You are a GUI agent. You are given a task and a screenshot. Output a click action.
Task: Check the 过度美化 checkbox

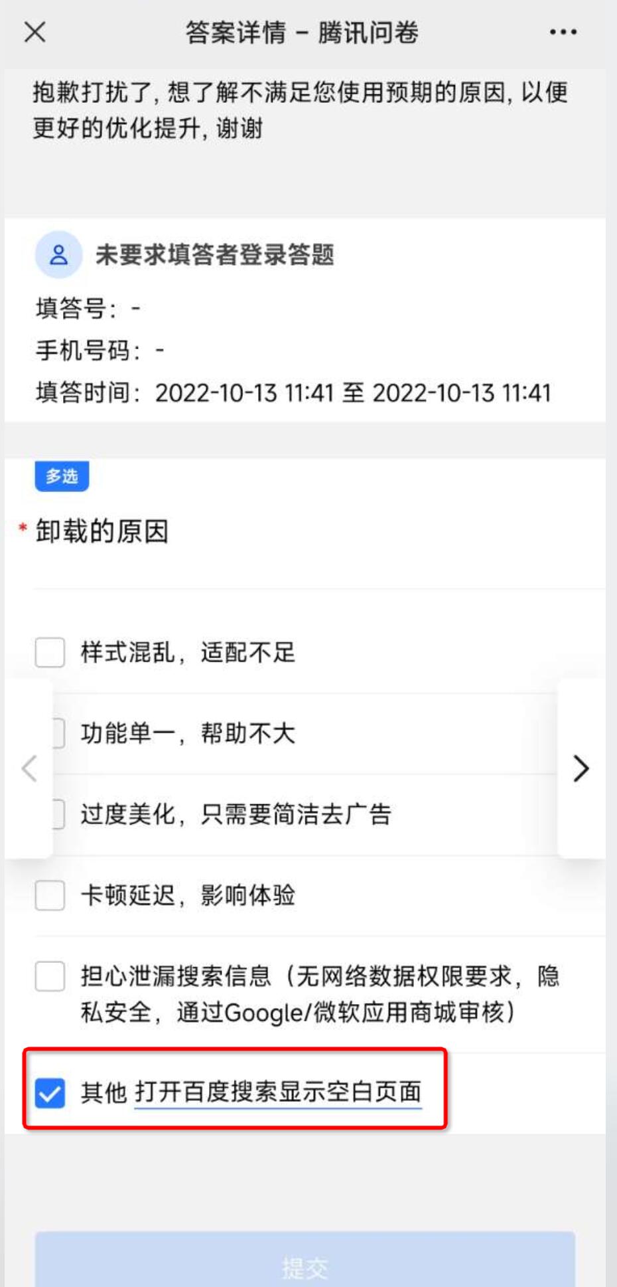[x=59, y=814]
